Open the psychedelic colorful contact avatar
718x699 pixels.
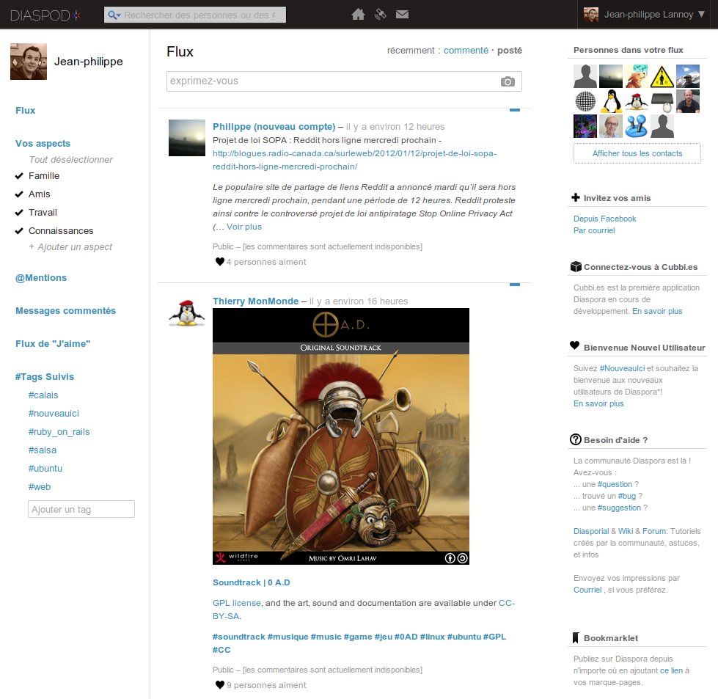[585, 126]
